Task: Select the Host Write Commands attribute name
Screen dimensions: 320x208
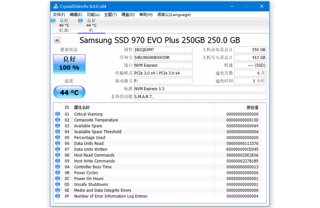Action: tap(94, 161)
